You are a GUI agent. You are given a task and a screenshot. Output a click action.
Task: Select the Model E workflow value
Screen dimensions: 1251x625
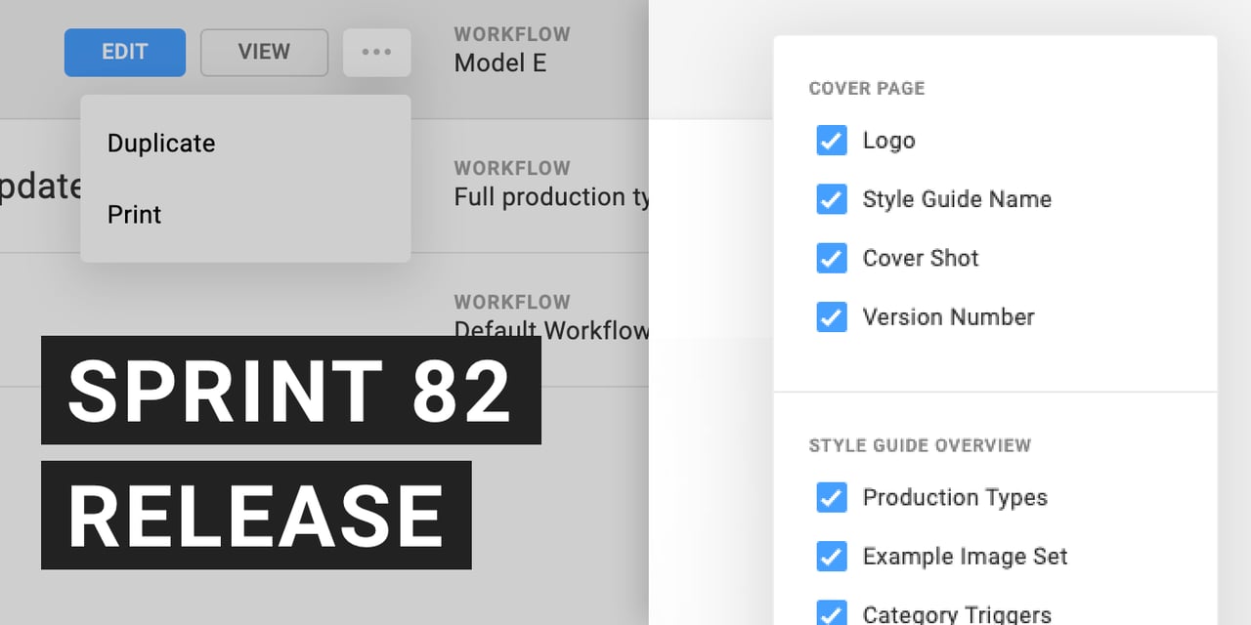pos(500,63)
